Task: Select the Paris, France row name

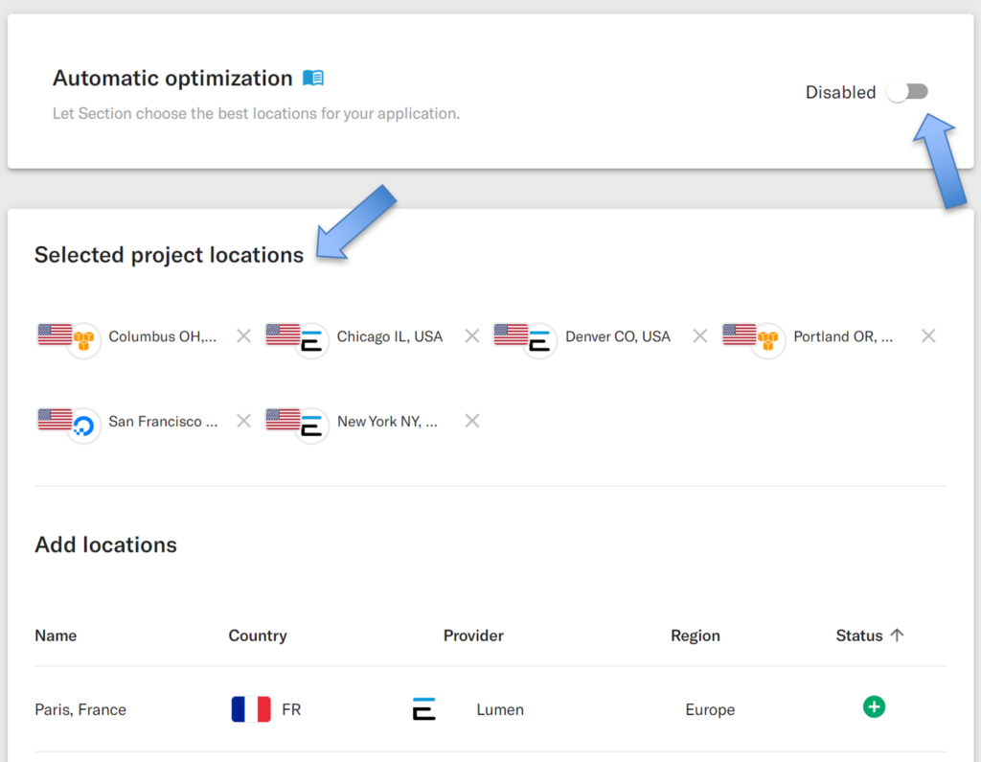Action: click(x=80, y=709)
